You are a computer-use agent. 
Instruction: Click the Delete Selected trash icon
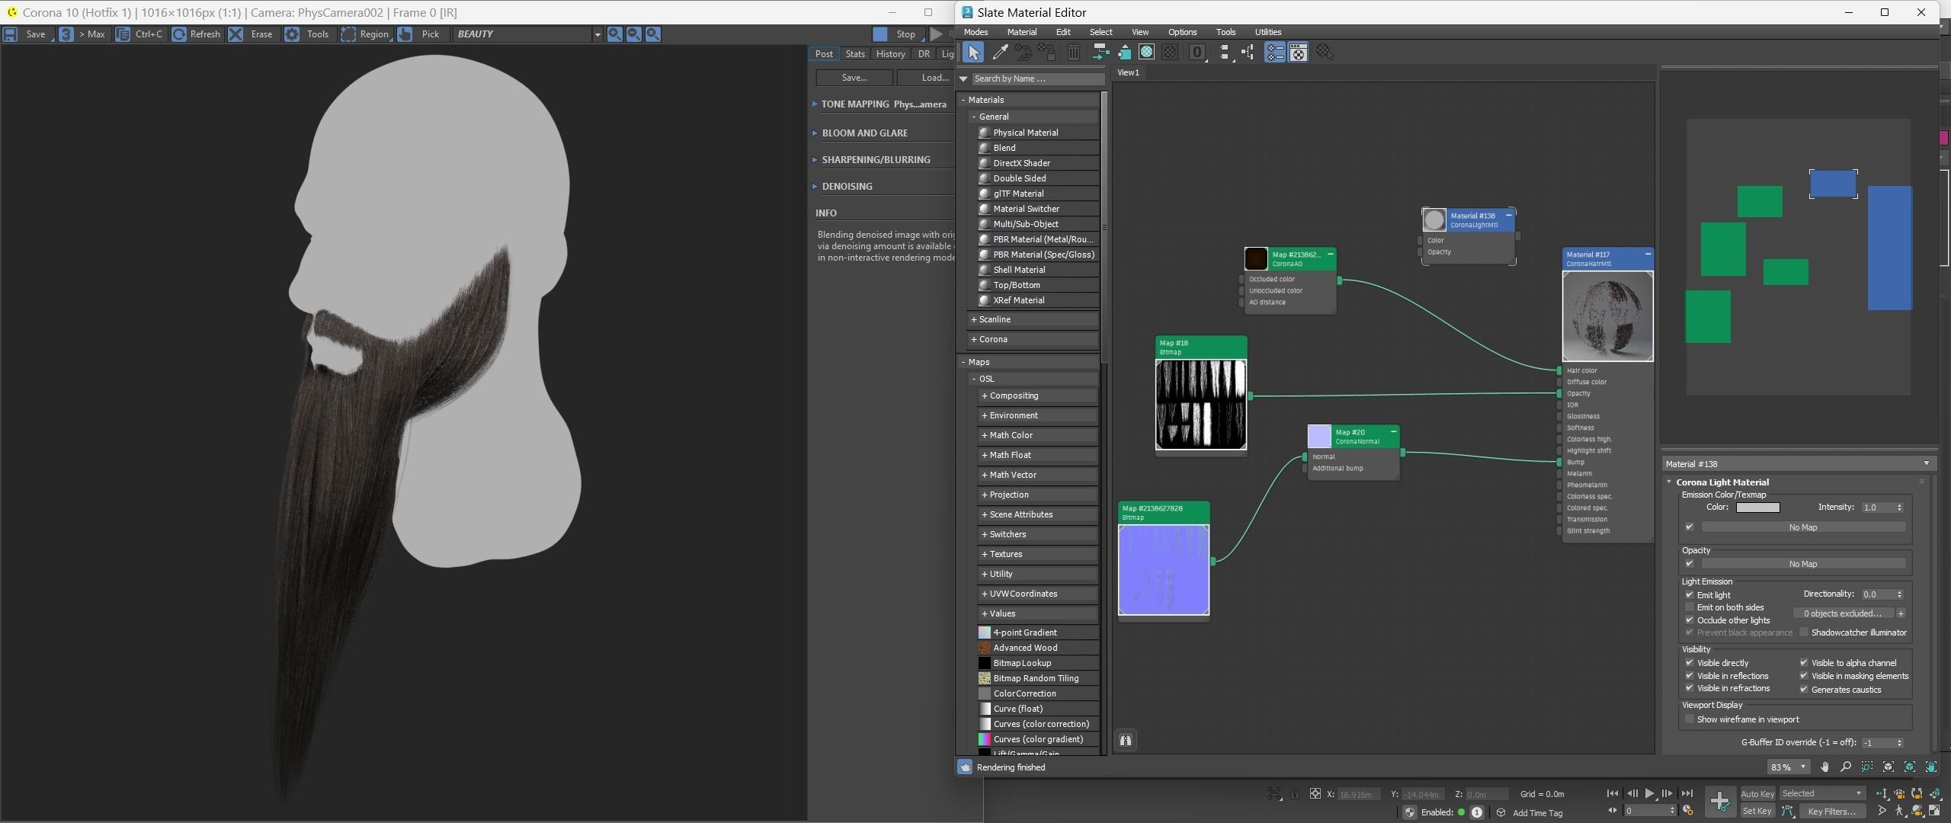[1073, 52]
